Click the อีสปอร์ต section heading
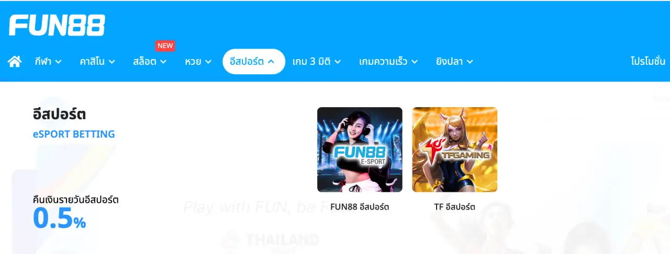Viewport: 670px width, 254px height. pyautogui.click(x=59, y=114)
